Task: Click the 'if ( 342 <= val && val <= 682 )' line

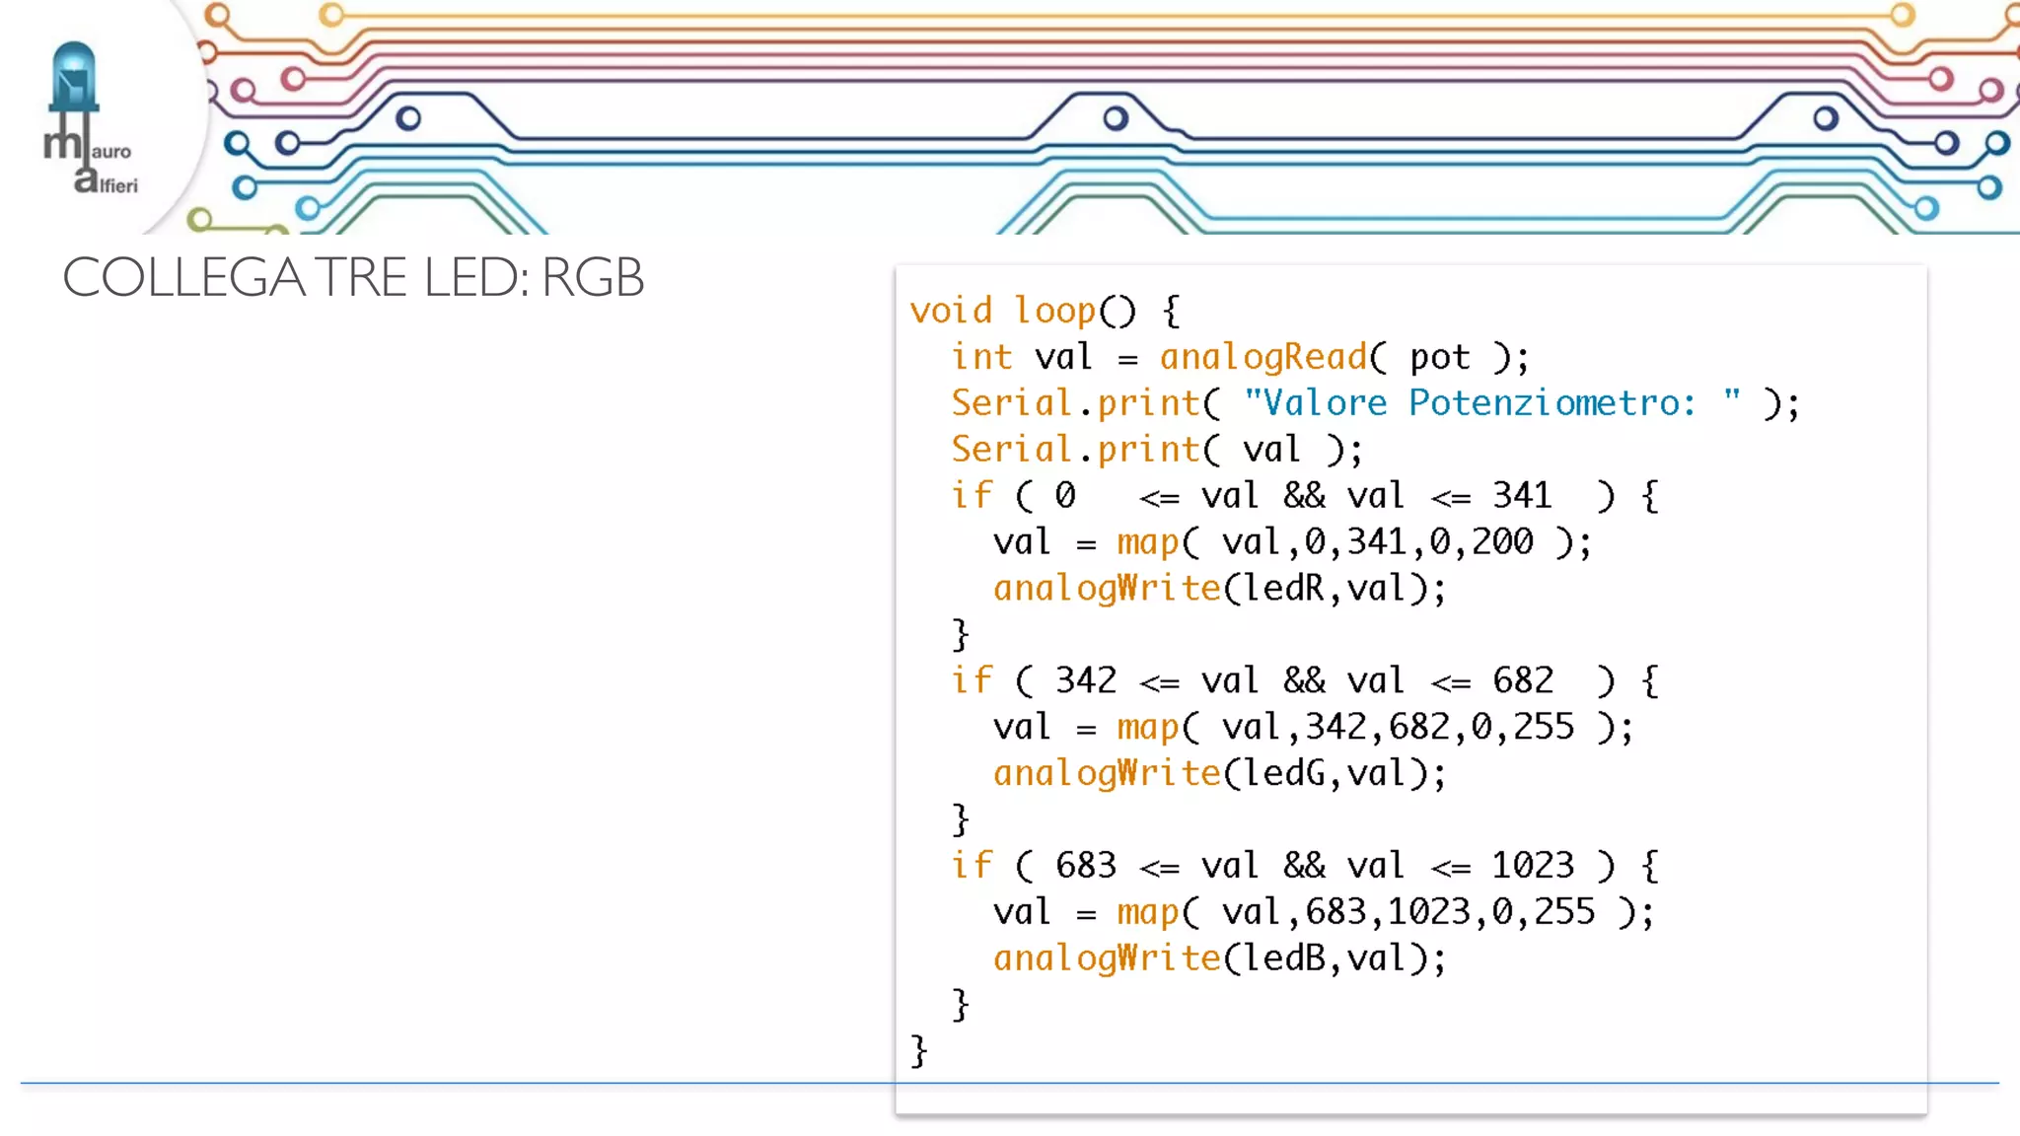Action: point(1305,680)
